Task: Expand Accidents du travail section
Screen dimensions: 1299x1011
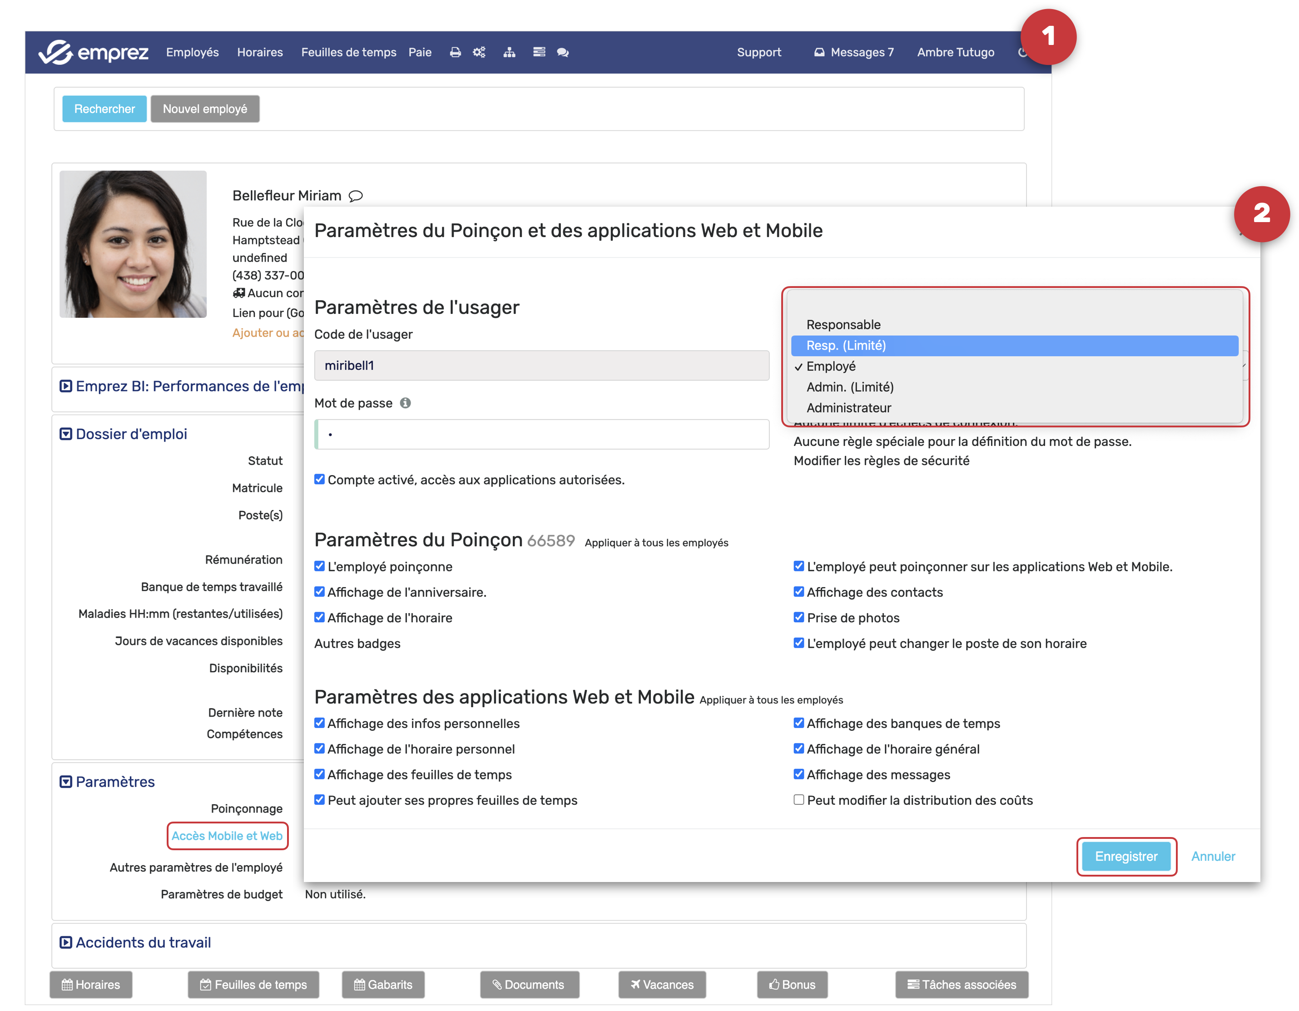Action: click(x=143, y=942)
